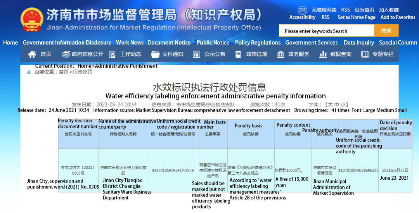
Task: Open the 专题专栏 menu item
Action: click(383, 54)
